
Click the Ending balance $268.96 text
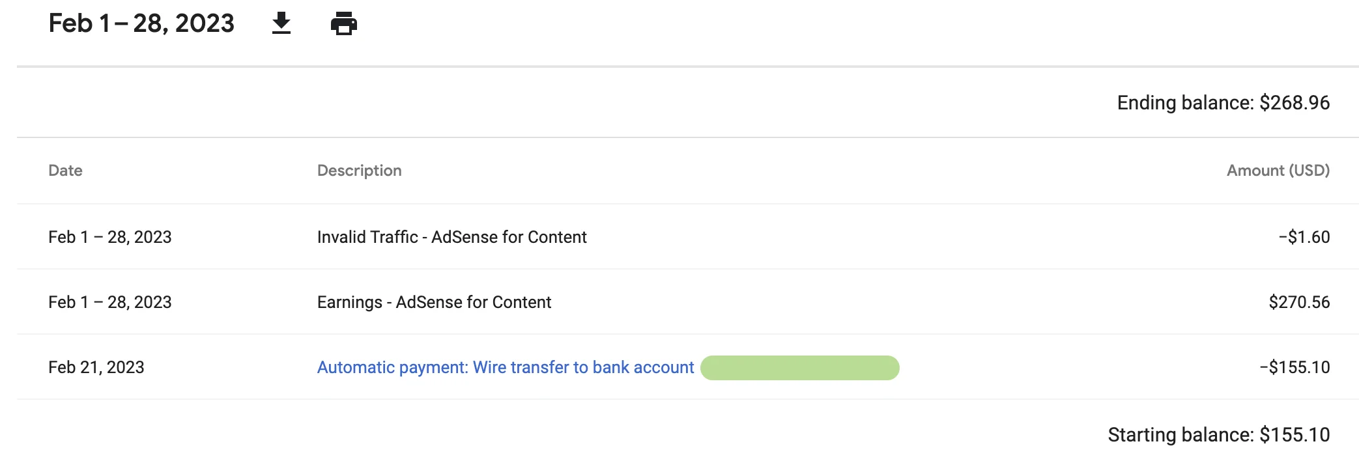pos(1222,102)
